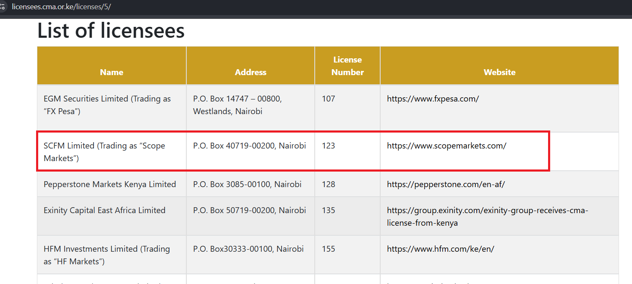Click the licensees.cma.or.ke URL in address bar
Image resolution: width=632 pixels, height=284 pixels.
click(x=61, y=7)
